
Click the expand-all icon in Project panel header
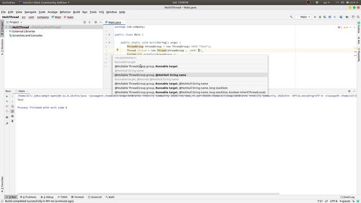point(90,22)
